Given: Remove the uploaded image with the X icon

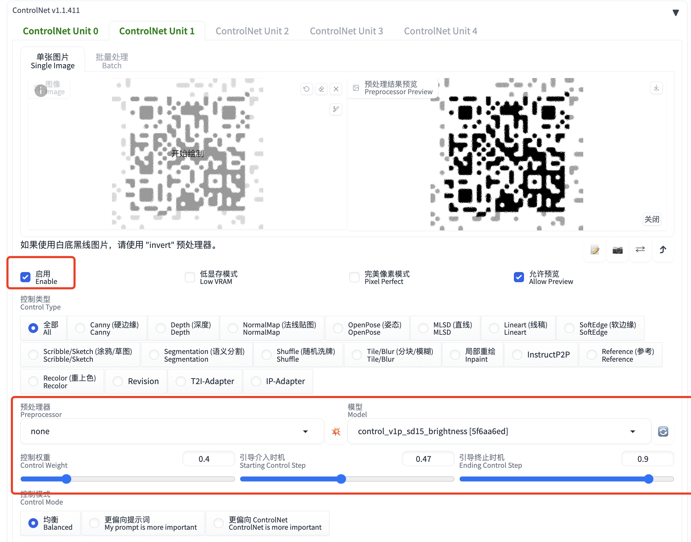Looking at the screenshot, I should tap(336, 89).
